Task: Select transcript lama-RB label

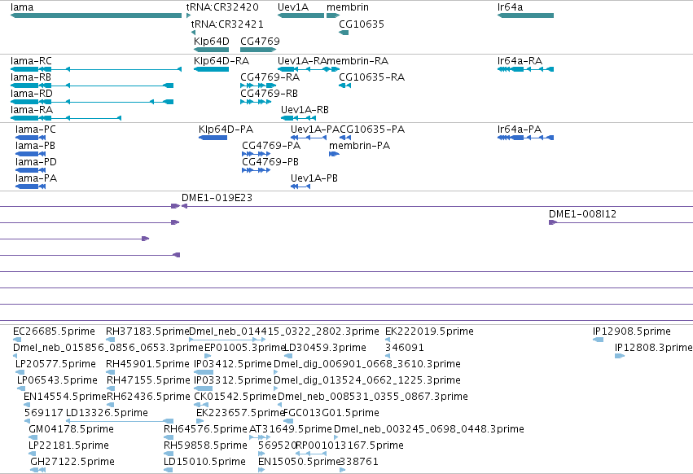Action: pos(30,77)
